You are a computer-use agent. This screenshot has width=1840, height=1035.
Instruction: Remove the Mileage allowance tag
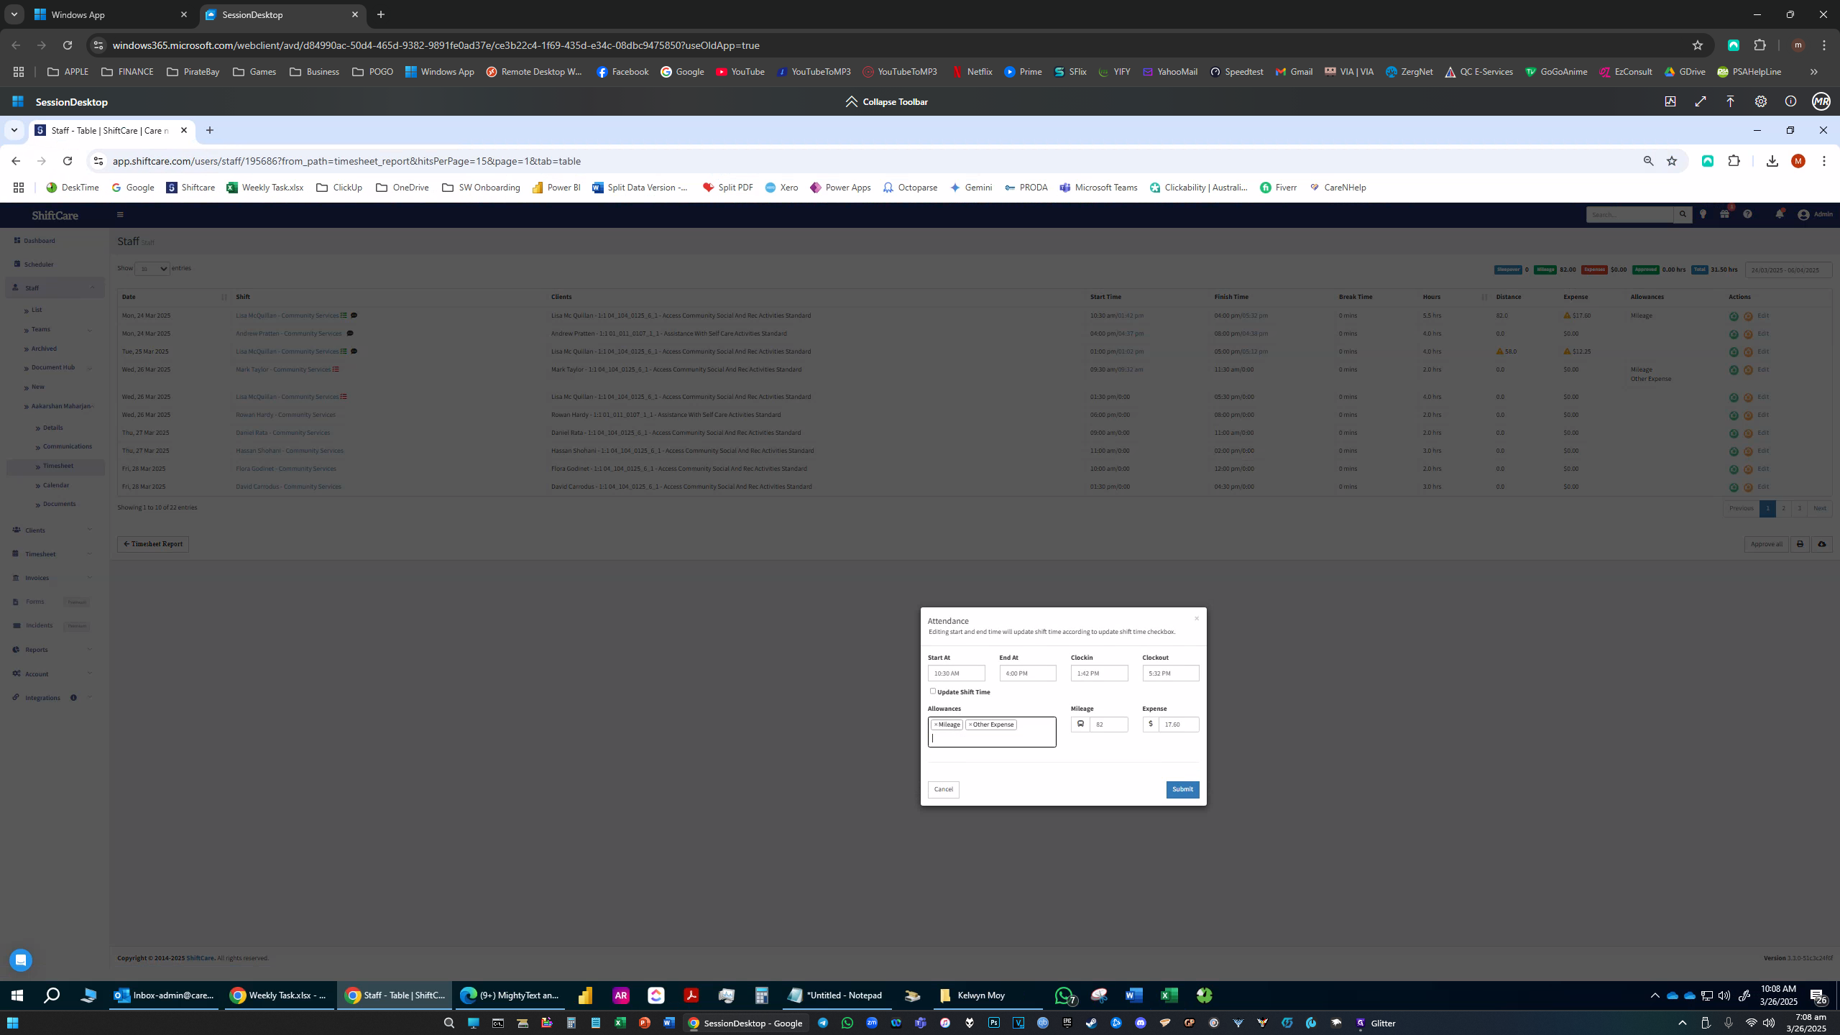[936, 724]
